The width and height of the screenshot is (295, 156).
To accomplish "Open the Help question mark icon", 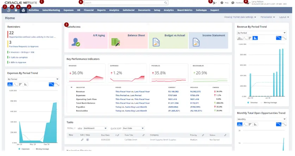I will coord(222,3).
